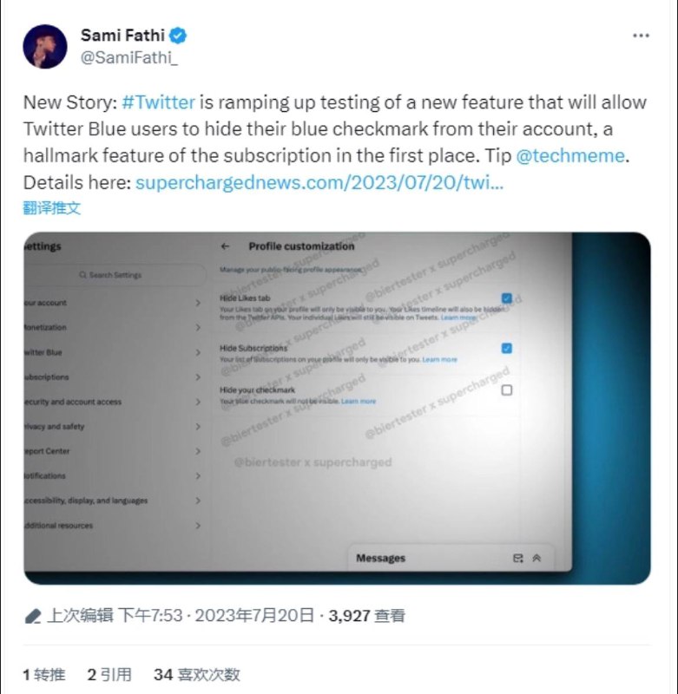Click the search magnifier in Search Settings
The image size is (678, 694).
(x=82, y=275)
